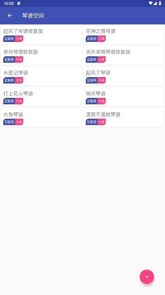
Task: Tap the cellular signal icon in the status bar
Action: pyautogui.click(x=155, y=3)
